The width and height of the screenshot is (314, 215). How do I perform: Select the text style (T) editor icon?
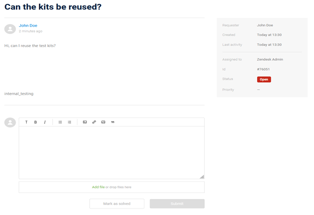[26, 122]
